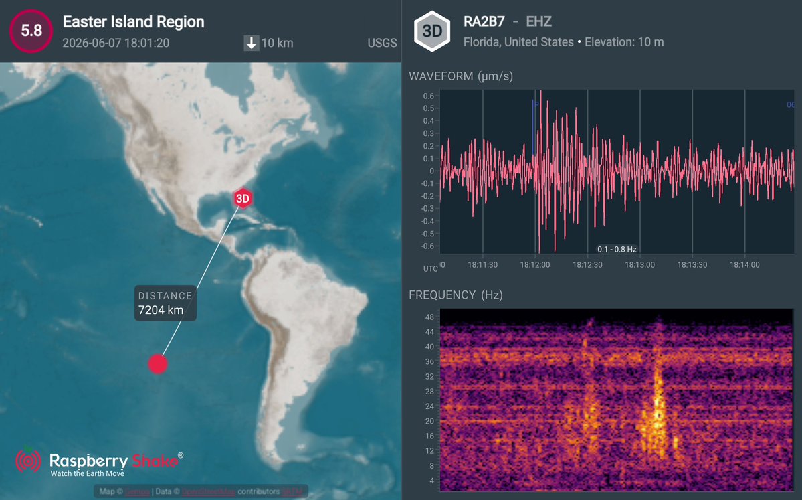
Task: Click the USGS source label
Action: (382, 43)
